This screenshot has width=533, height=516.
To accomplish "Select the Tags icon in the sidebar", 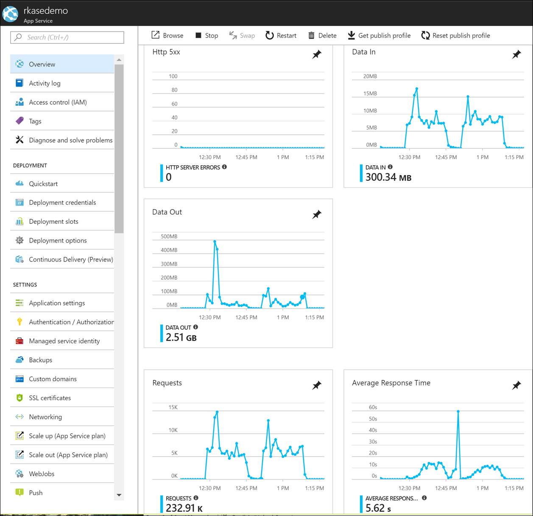I will pyautogui.click(x=20, y=121).
